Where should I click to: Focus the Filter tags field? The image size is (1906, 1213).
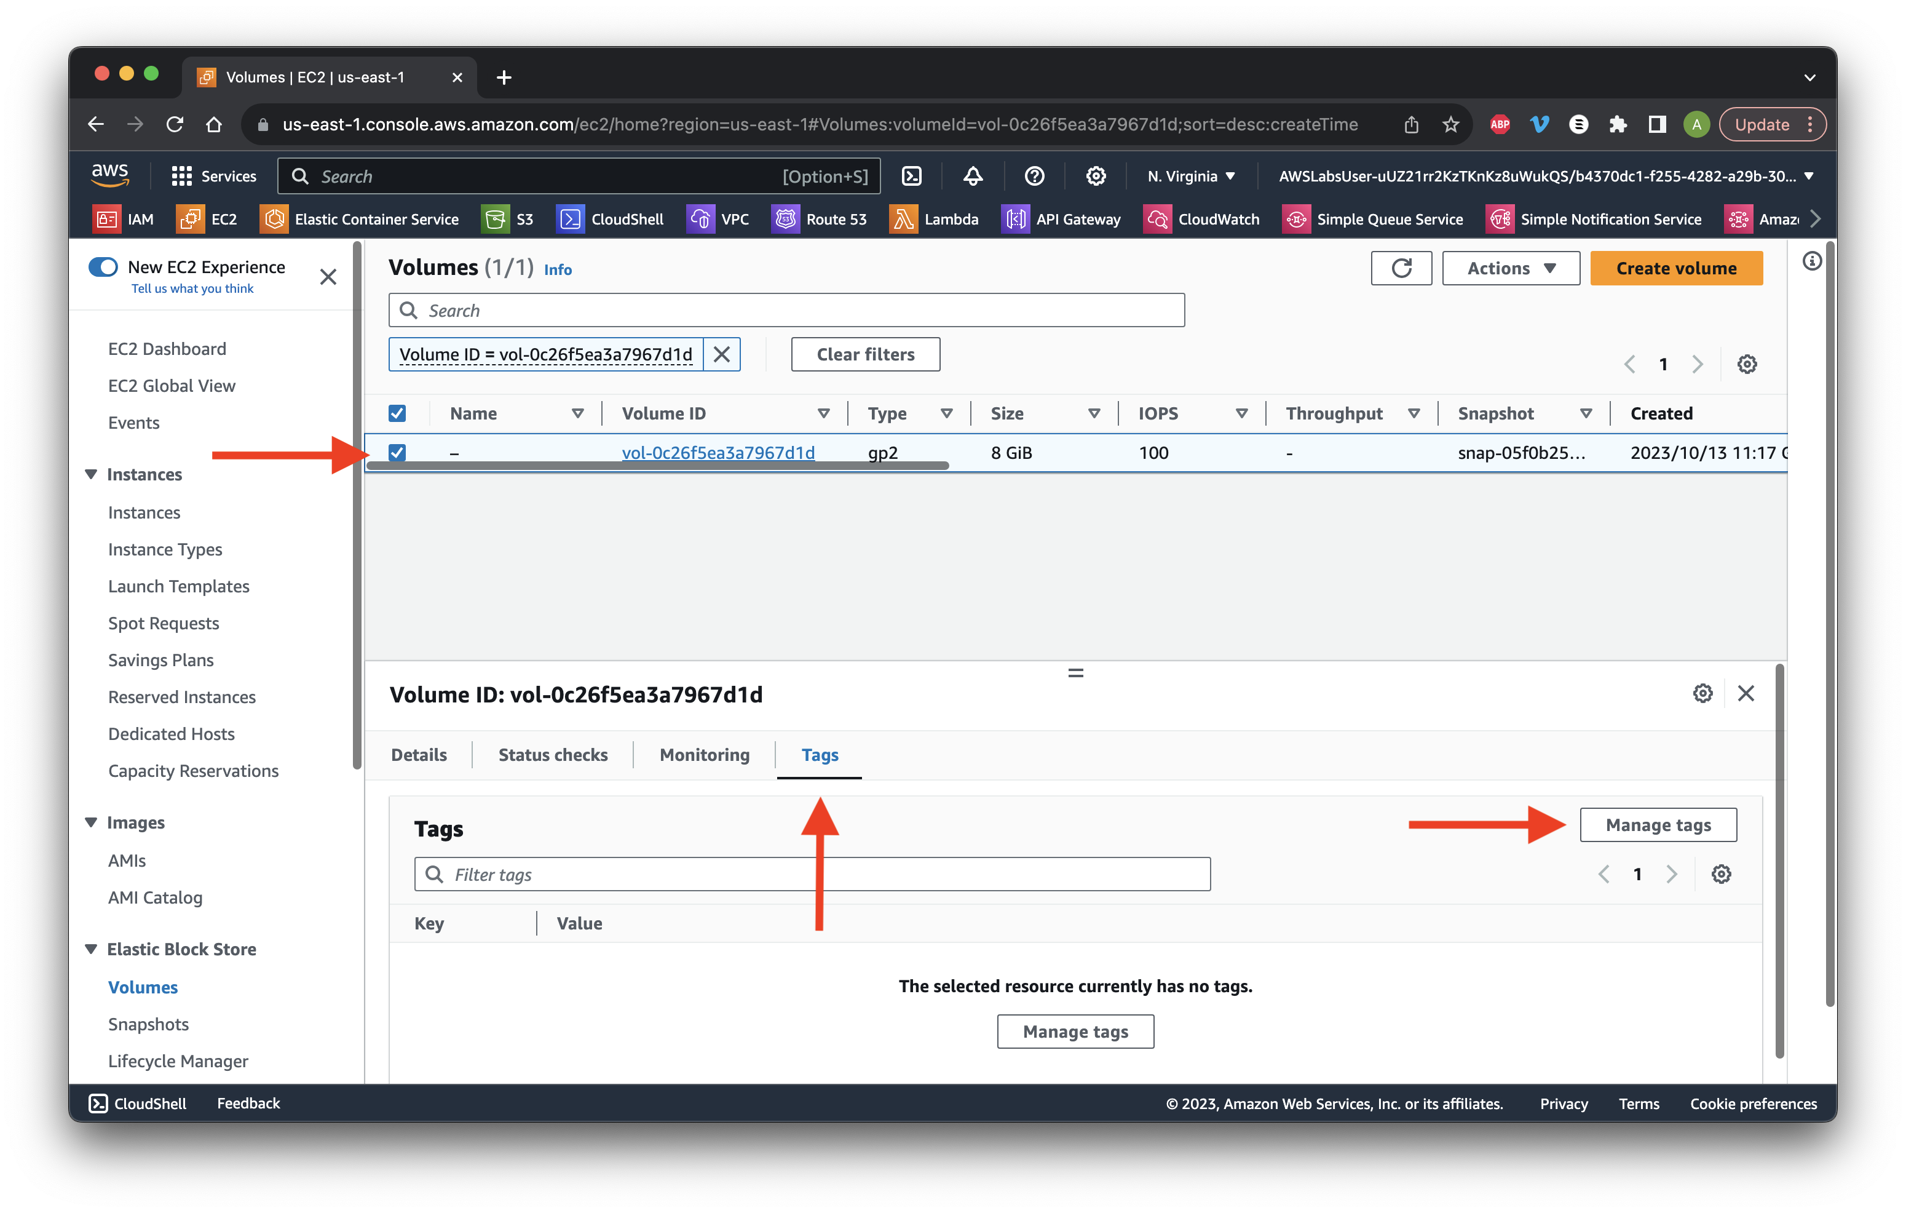[812, 874]
